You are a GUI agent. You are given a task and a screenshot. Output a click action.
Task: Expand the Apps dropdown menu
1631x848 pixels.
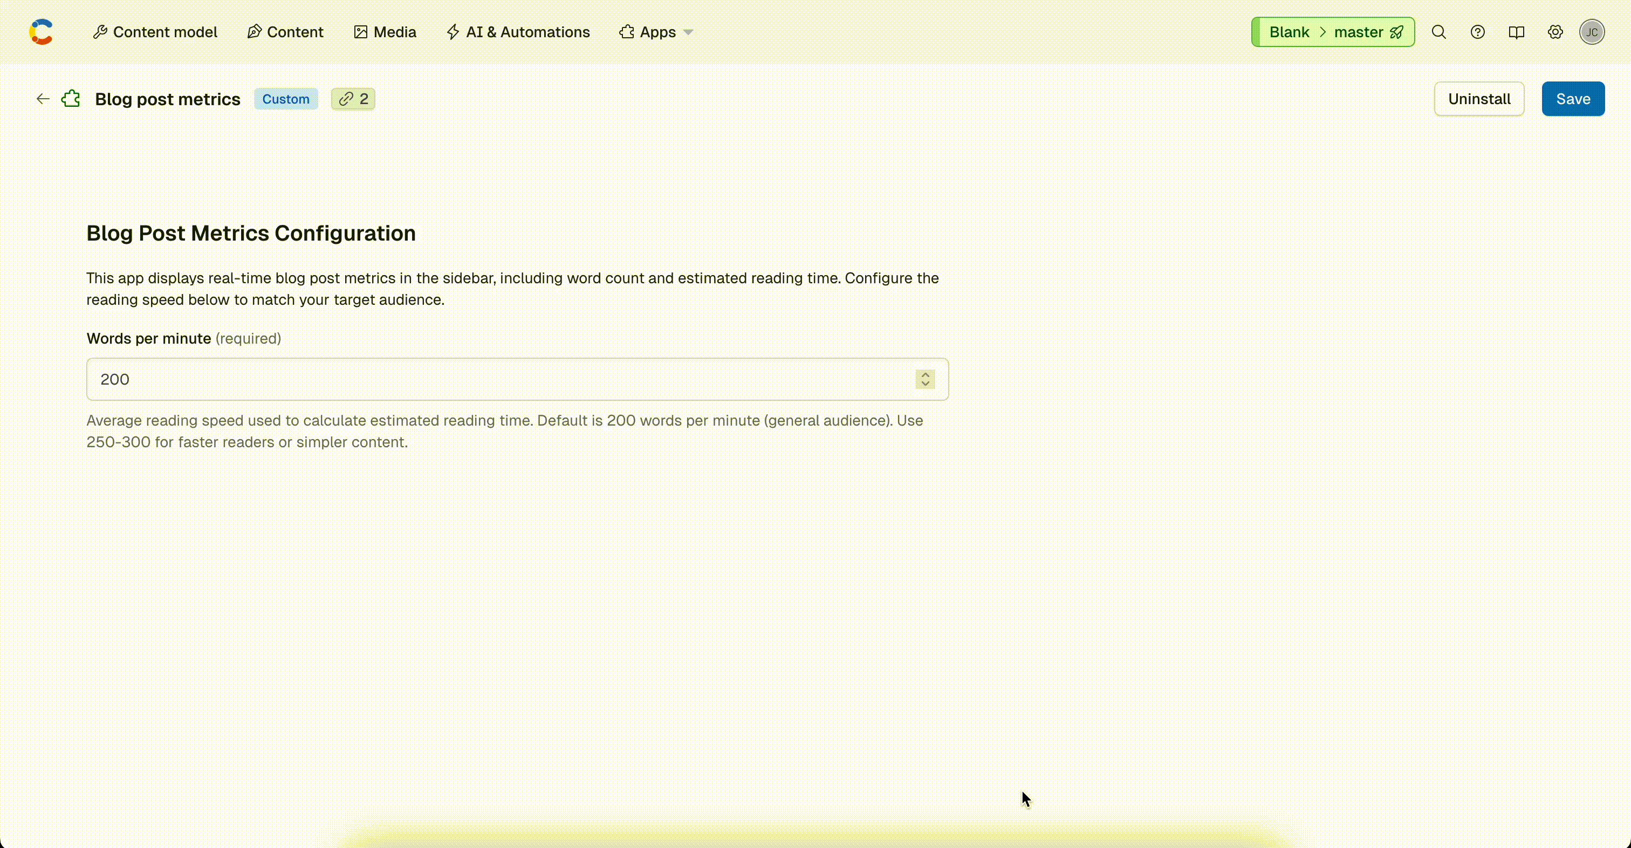(656, 32)
